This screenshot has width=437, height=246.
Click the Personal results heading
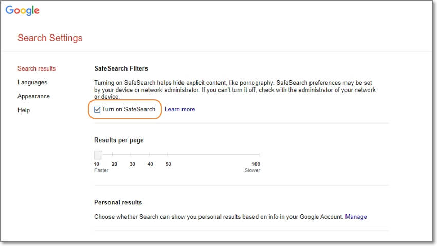point(118,202)
